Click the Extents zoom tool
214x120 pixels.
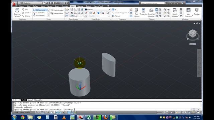point(26,16)
